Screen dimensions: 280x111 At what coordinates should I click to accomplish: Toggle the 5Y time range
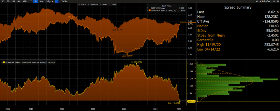(x=36, y=1)
